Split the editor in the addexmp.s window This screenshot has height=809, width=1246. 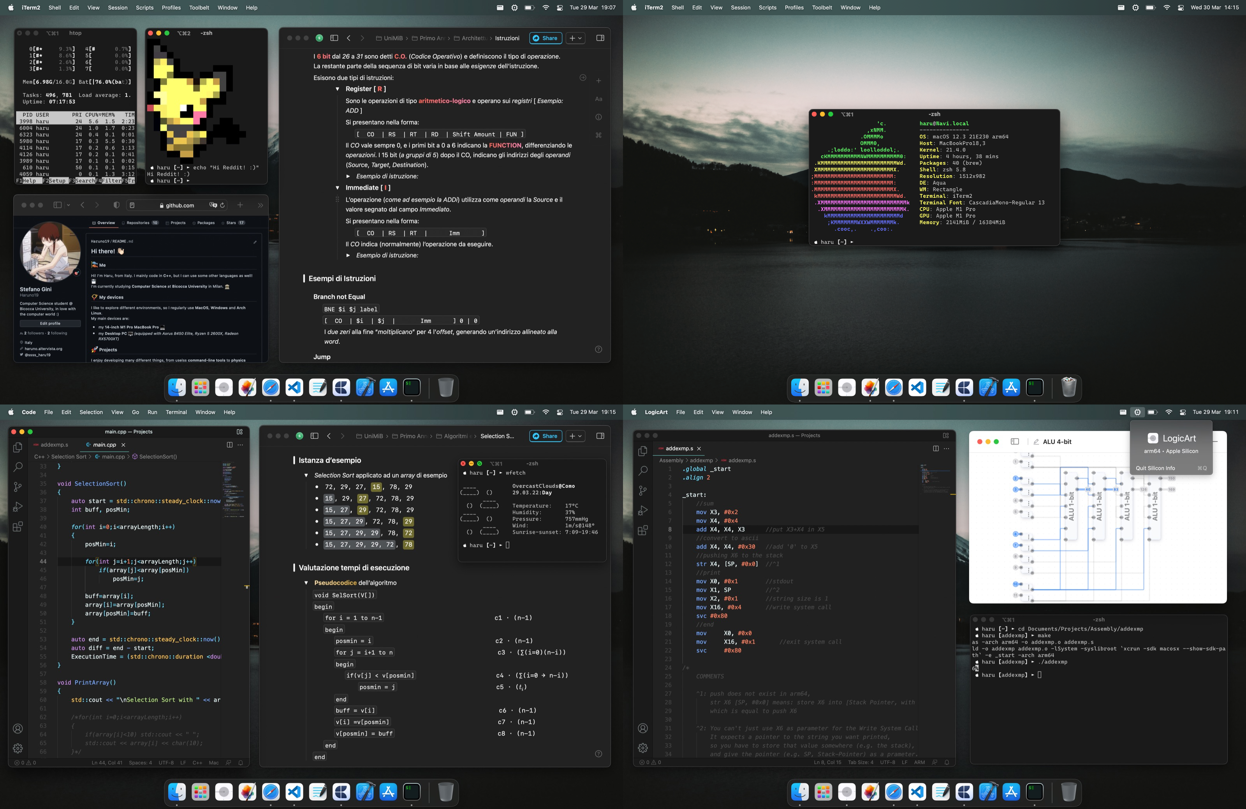[936, 448]
